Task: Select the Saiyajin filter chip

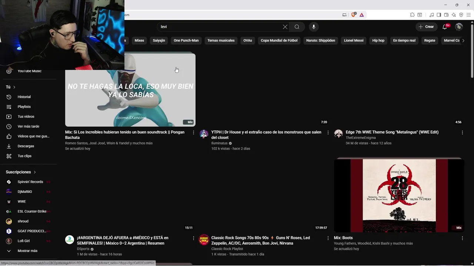Action: [159, 41]
